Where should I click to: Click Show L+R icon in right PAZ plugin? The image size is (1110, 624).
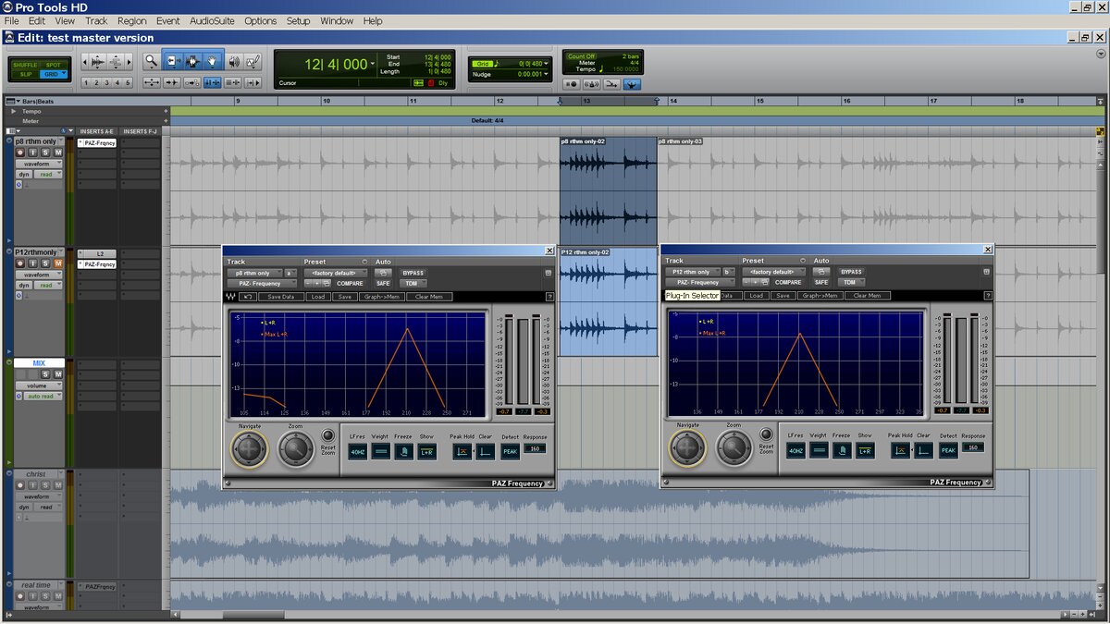point(865,451)
